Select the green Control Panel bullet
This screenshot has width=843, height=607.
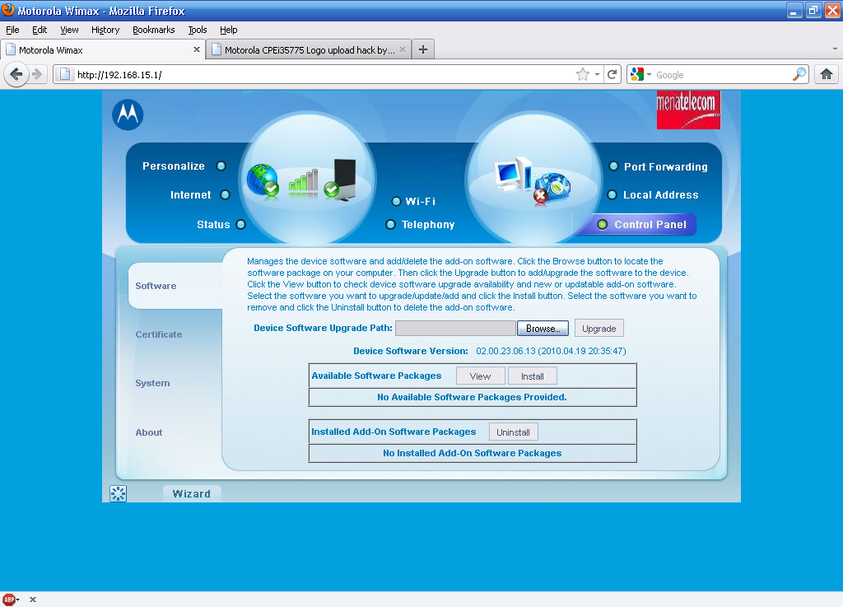602,224
